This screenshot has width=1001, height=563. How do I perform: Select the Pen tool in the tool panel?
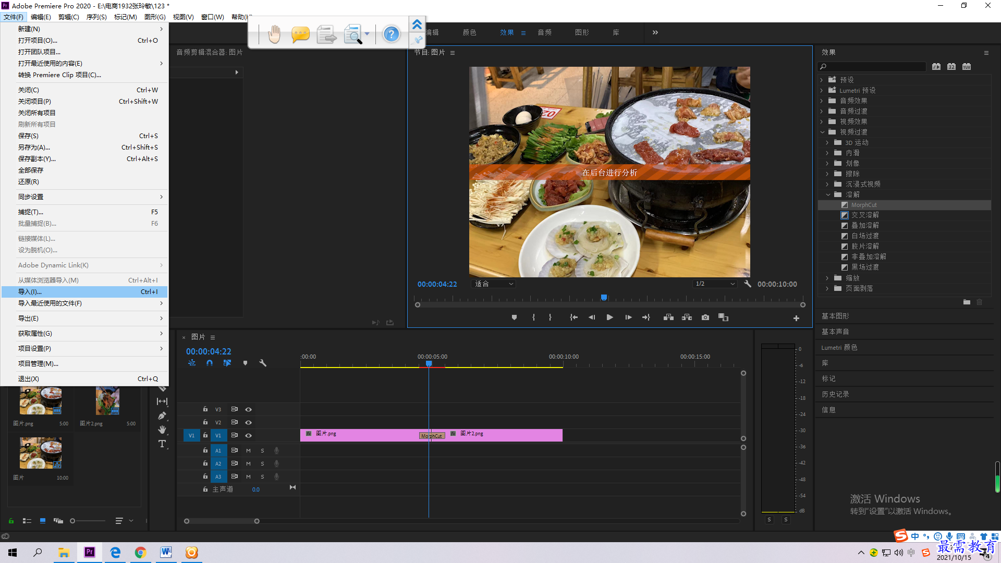[162, 415]
